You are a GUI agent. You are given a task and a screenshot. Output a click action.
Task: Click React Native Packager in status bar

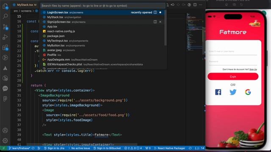(x=169, y=148)
